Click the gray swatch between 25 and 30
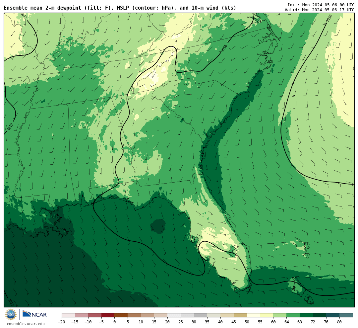358x328 pixels. click(187, 315)
